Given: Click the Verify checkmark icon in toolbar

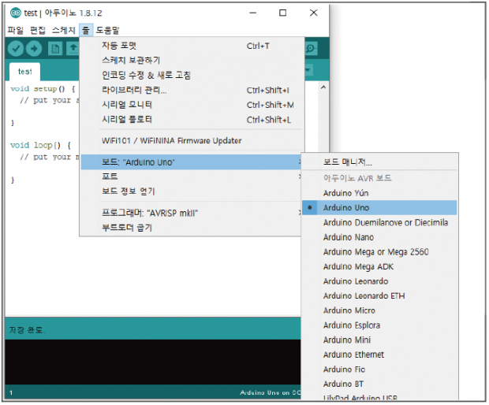Looking at the screenshot, I should click(16, 49).
